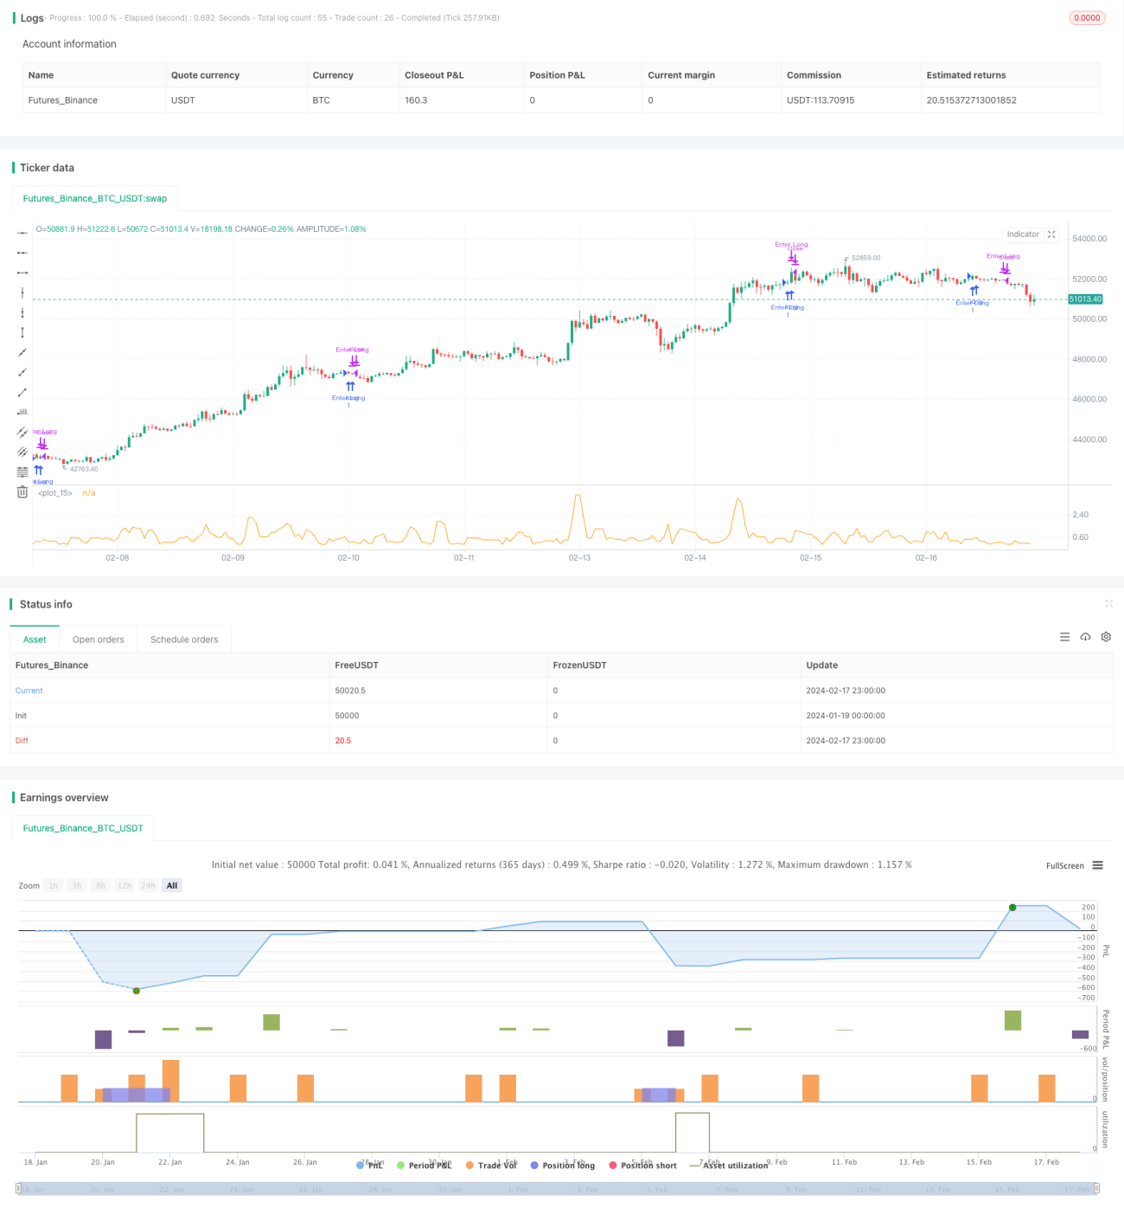Select the vertical ray line drawing tool
Image resolution: width=1124 pixels, height=1214 pixels.
coord(22,312)
